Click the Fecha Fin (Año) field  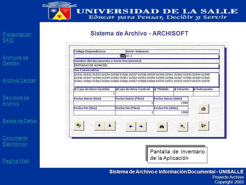171,113
